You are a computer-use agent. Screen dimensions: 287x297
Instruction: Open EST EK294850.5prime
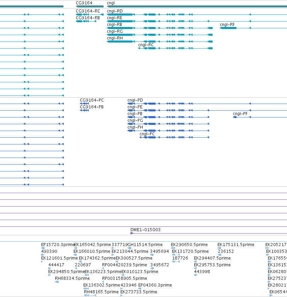point(66,271)
